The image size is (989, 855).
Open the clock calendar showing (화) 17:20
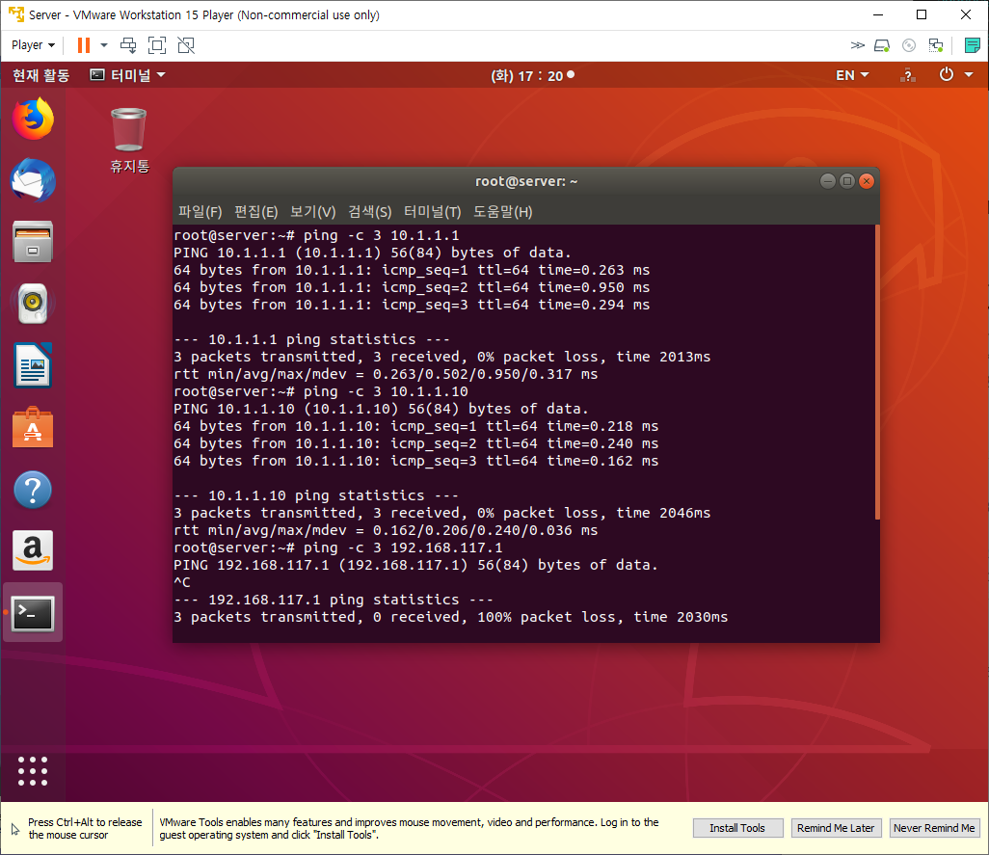pos(532,75)
